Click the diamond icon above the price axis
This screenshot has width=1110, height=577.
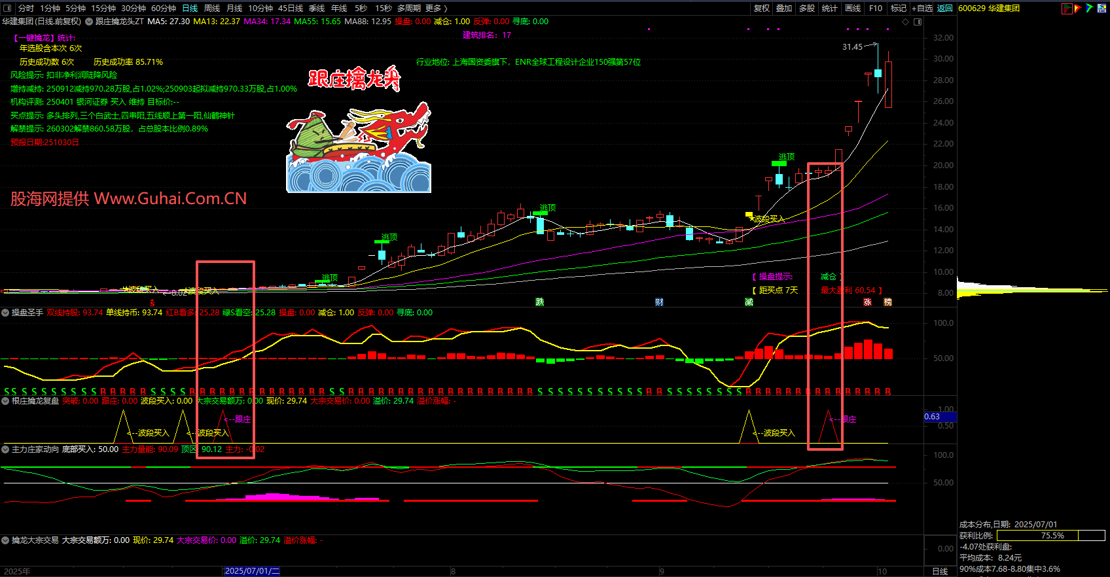906,22
